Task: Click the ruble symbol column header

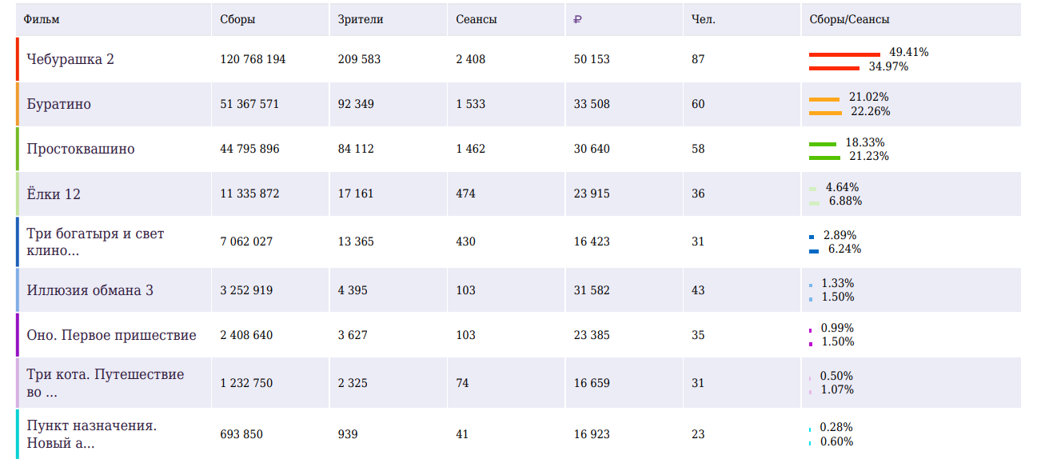Action: point(578,20)
